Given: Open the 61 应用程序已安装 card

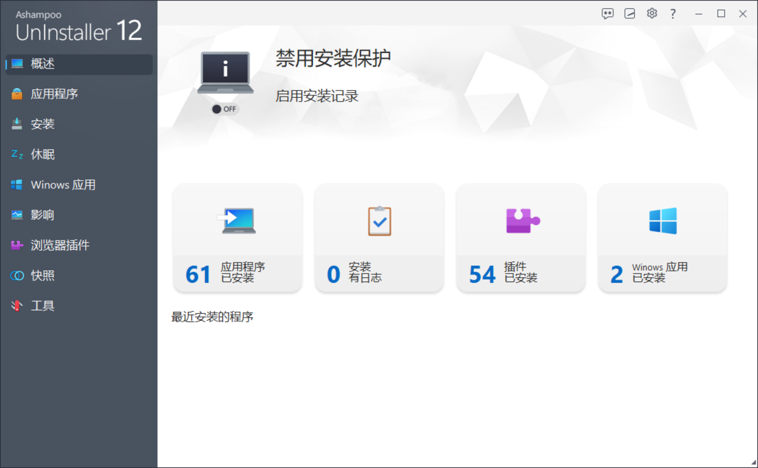Looking at the screenshot, I should (x=238, y=238).
